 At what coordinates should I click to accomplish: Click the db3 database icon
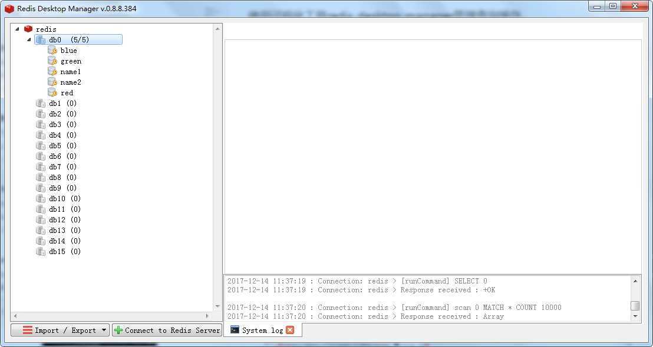[41, 124]
